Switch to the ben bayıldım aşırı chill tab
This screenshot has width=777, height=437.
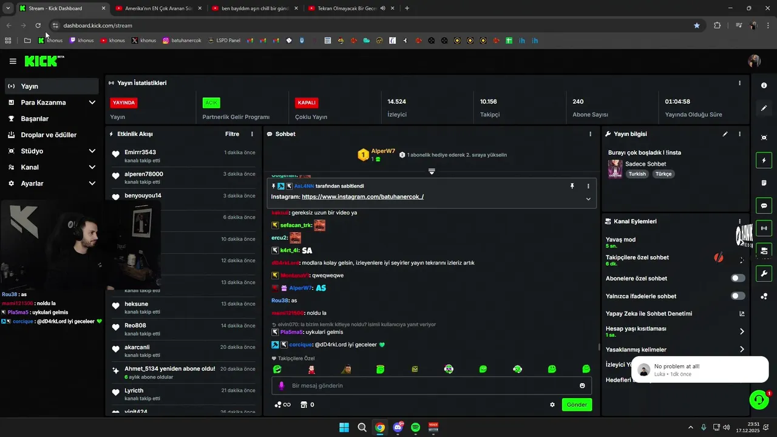point(254,8)
